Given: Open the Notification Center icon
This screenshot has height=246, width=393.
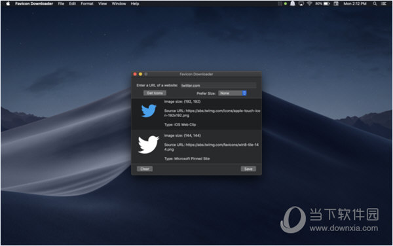Looking at the screenshot, I should [x=383, y=3].
